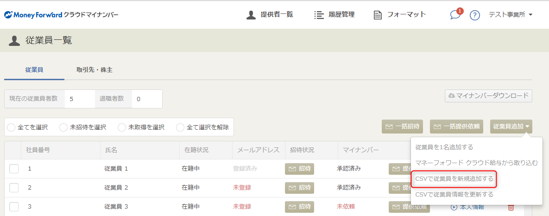Open フォーマット in the top navigation
The height and width of the screenshot is (216, 549).
tap(400, 15)
